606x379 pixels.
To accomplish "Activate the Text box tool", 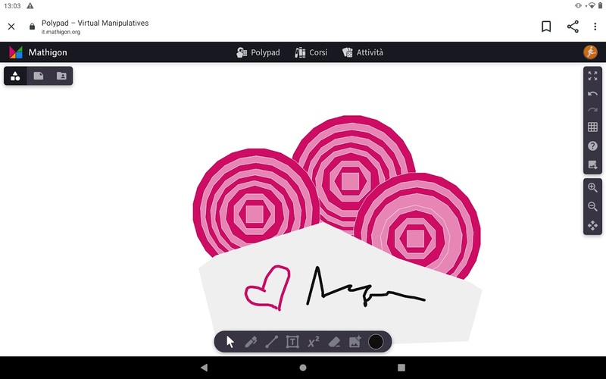I will click(292, 342).
